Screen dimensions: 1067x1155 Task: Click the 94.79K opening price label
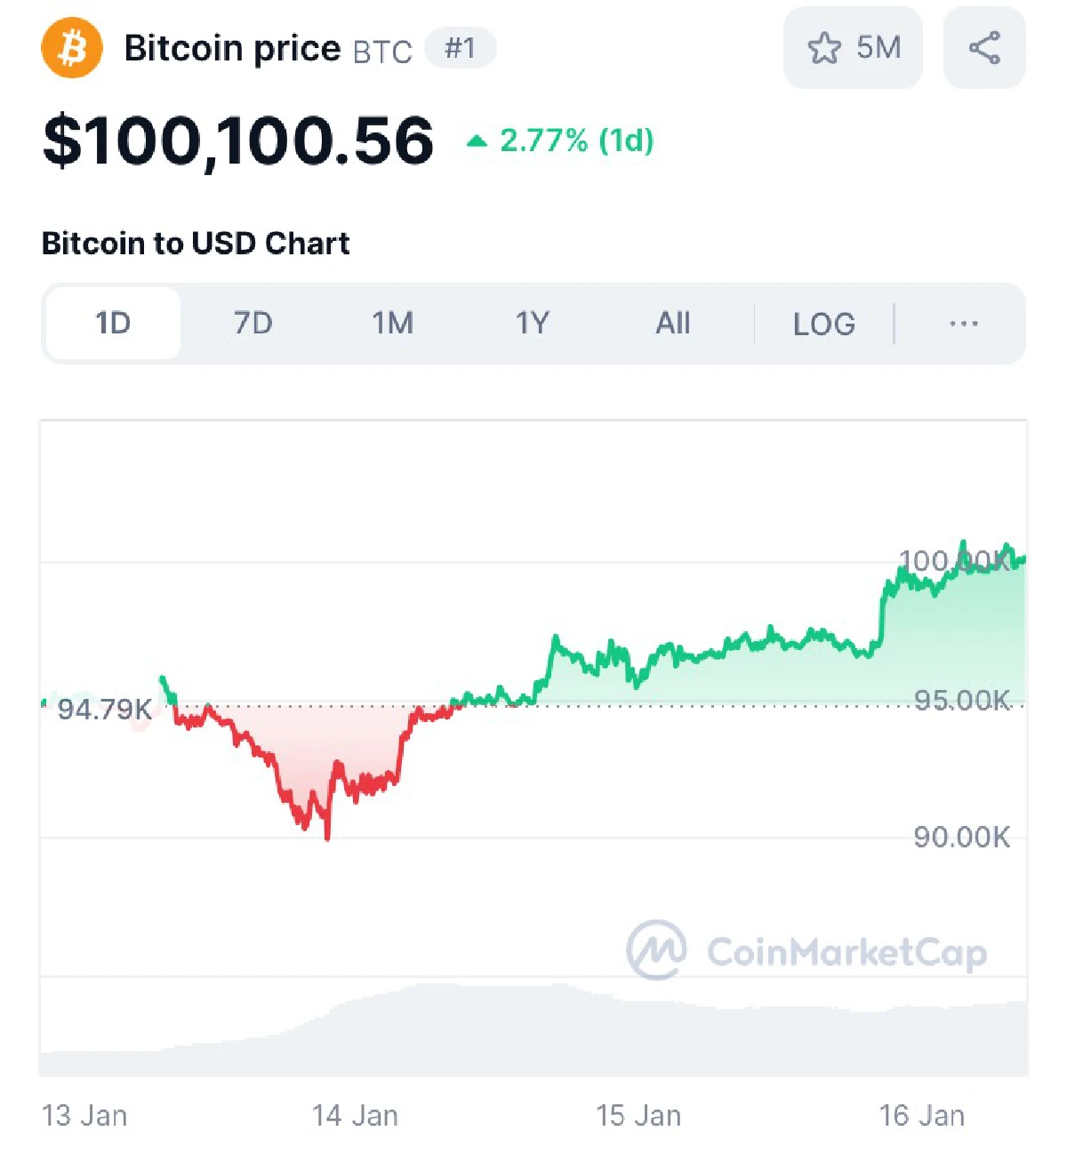pos(104,710)
